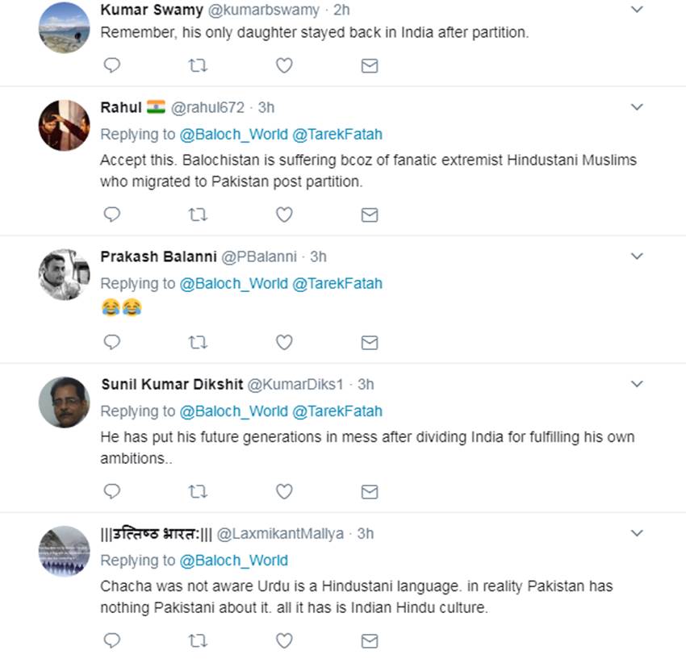686x659 pixels.
Task: Retweet Prakash Balanni's laughing emoji reply
Action: [197, 342]
